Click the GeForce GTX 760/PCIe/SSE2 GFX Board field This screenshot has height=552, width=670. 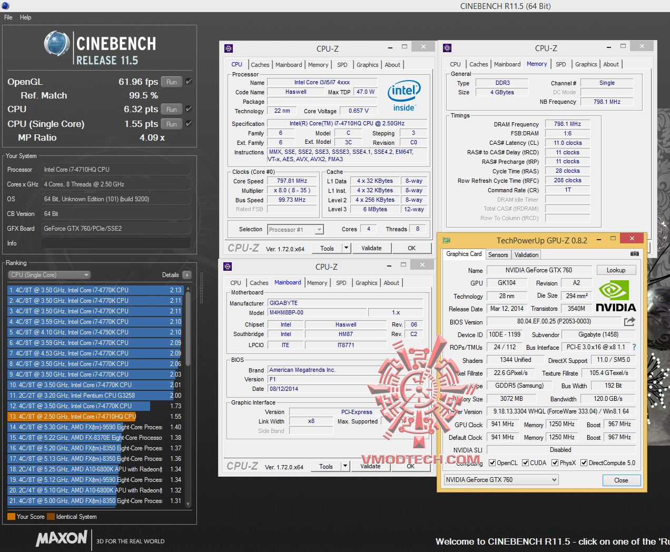116,229
